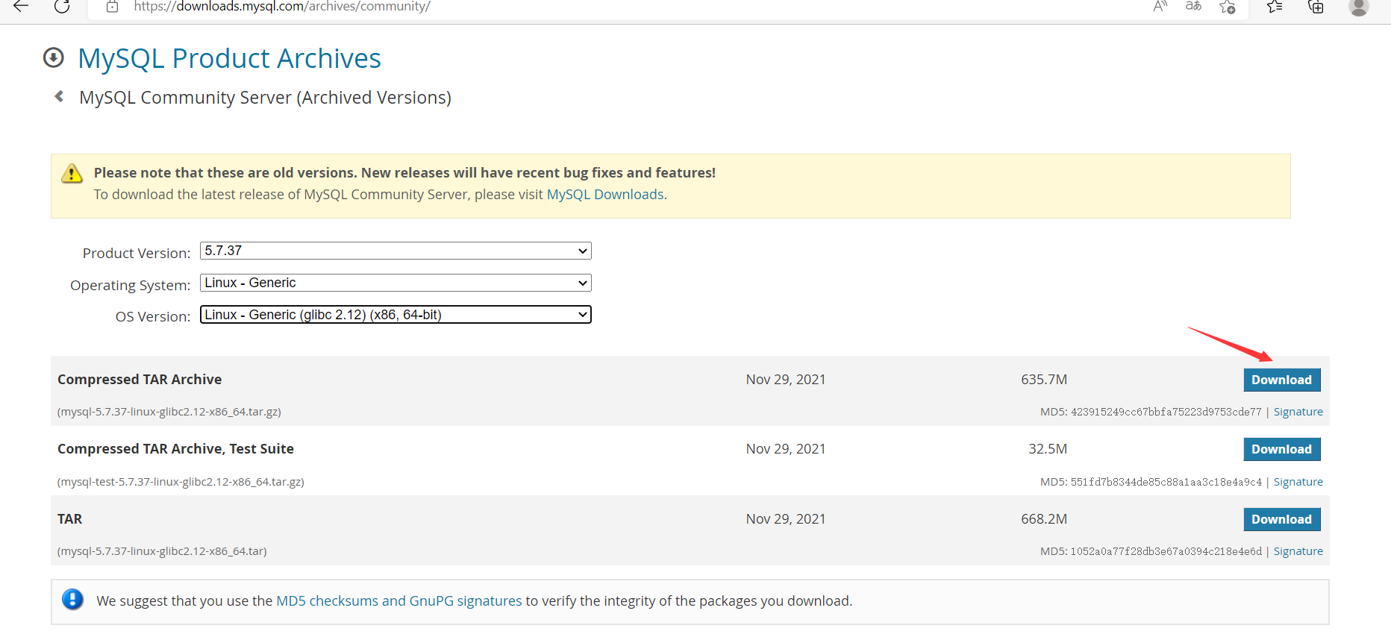Download the Test Suite archive
Viewport: 1391px width, 643px height.
coord(1281,449)
